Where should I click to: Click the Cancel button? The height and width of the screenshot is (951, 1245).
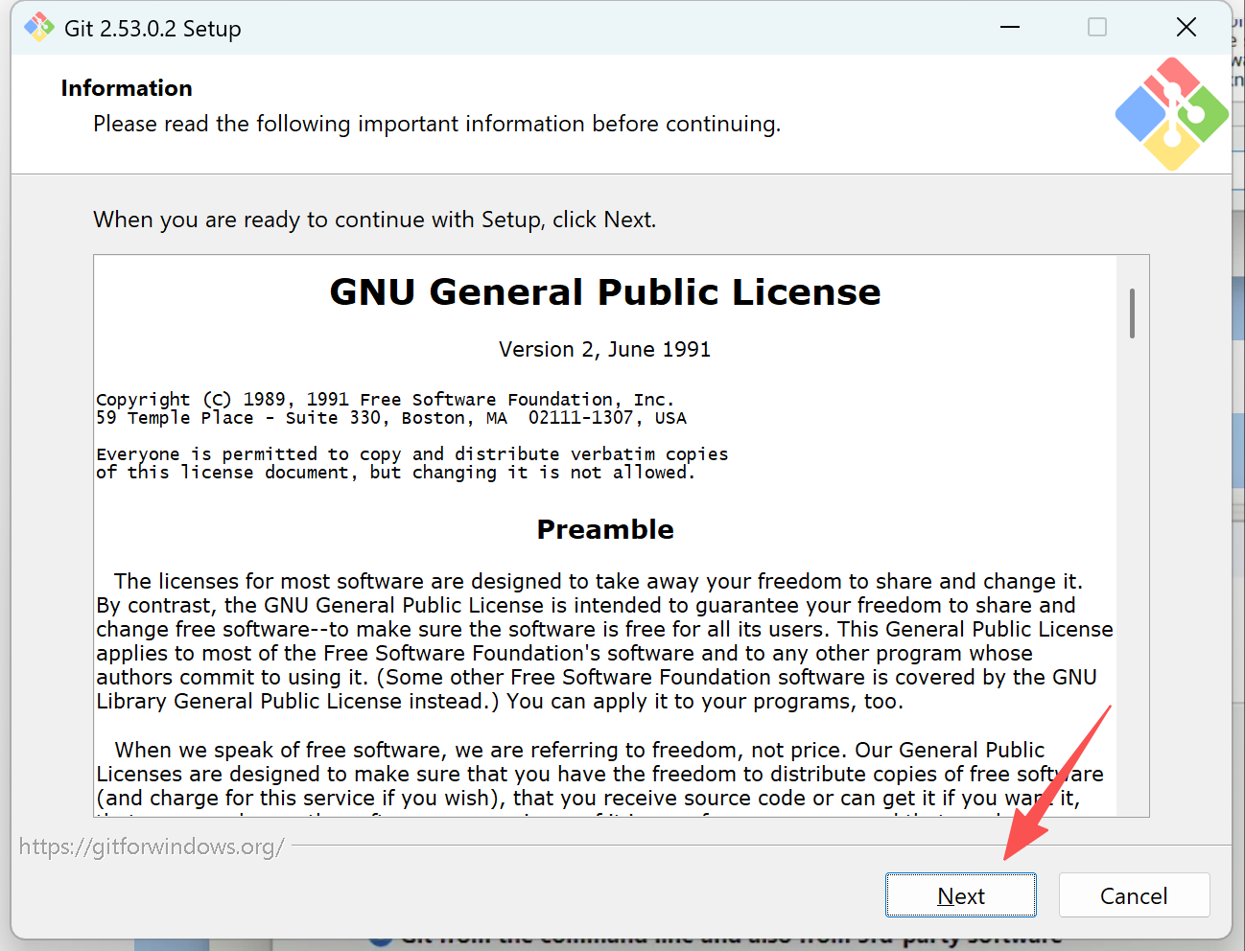(1134, 895)
